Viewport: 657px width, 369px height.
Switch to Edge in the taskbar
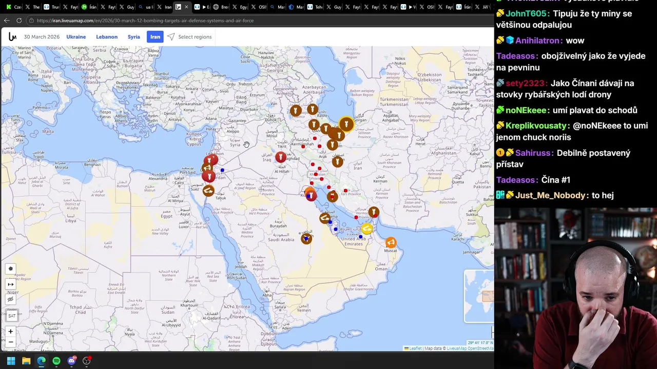pyautogui.click(x=41, y=361)
